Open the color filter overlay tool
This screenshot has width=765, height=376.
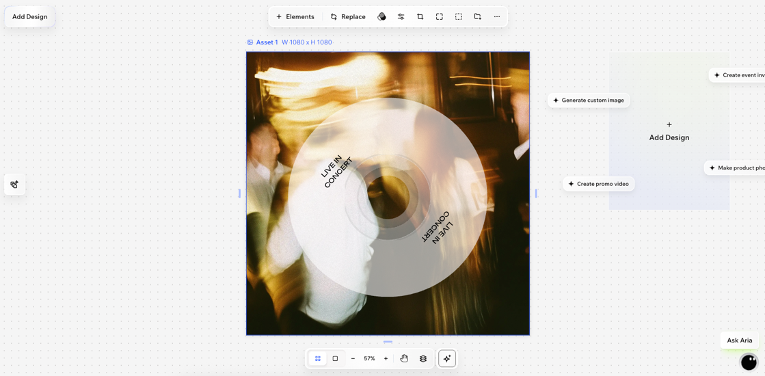(x=381, y=16)
